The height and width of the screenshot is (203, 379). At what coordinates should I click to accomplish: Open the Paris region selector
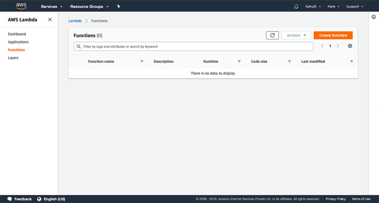tap(333, 7)
